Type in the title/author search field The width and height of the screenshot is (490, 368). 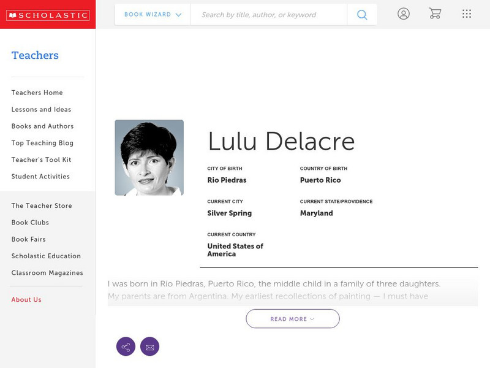268,15
